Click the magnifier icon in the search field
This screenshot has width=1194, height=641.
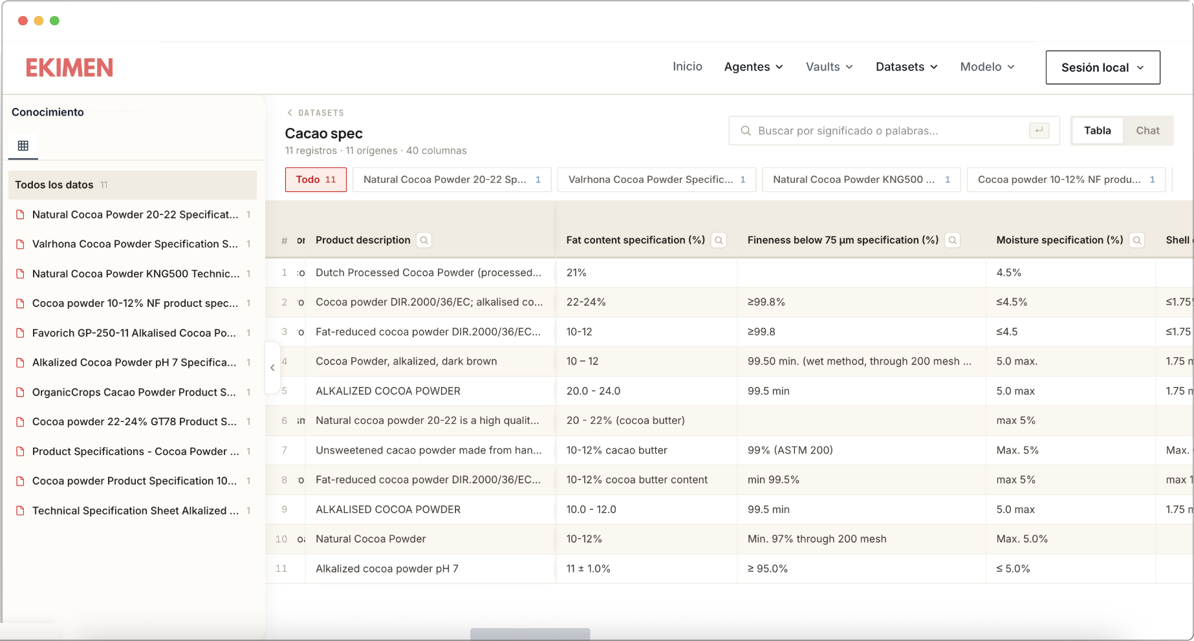(746, 131)
